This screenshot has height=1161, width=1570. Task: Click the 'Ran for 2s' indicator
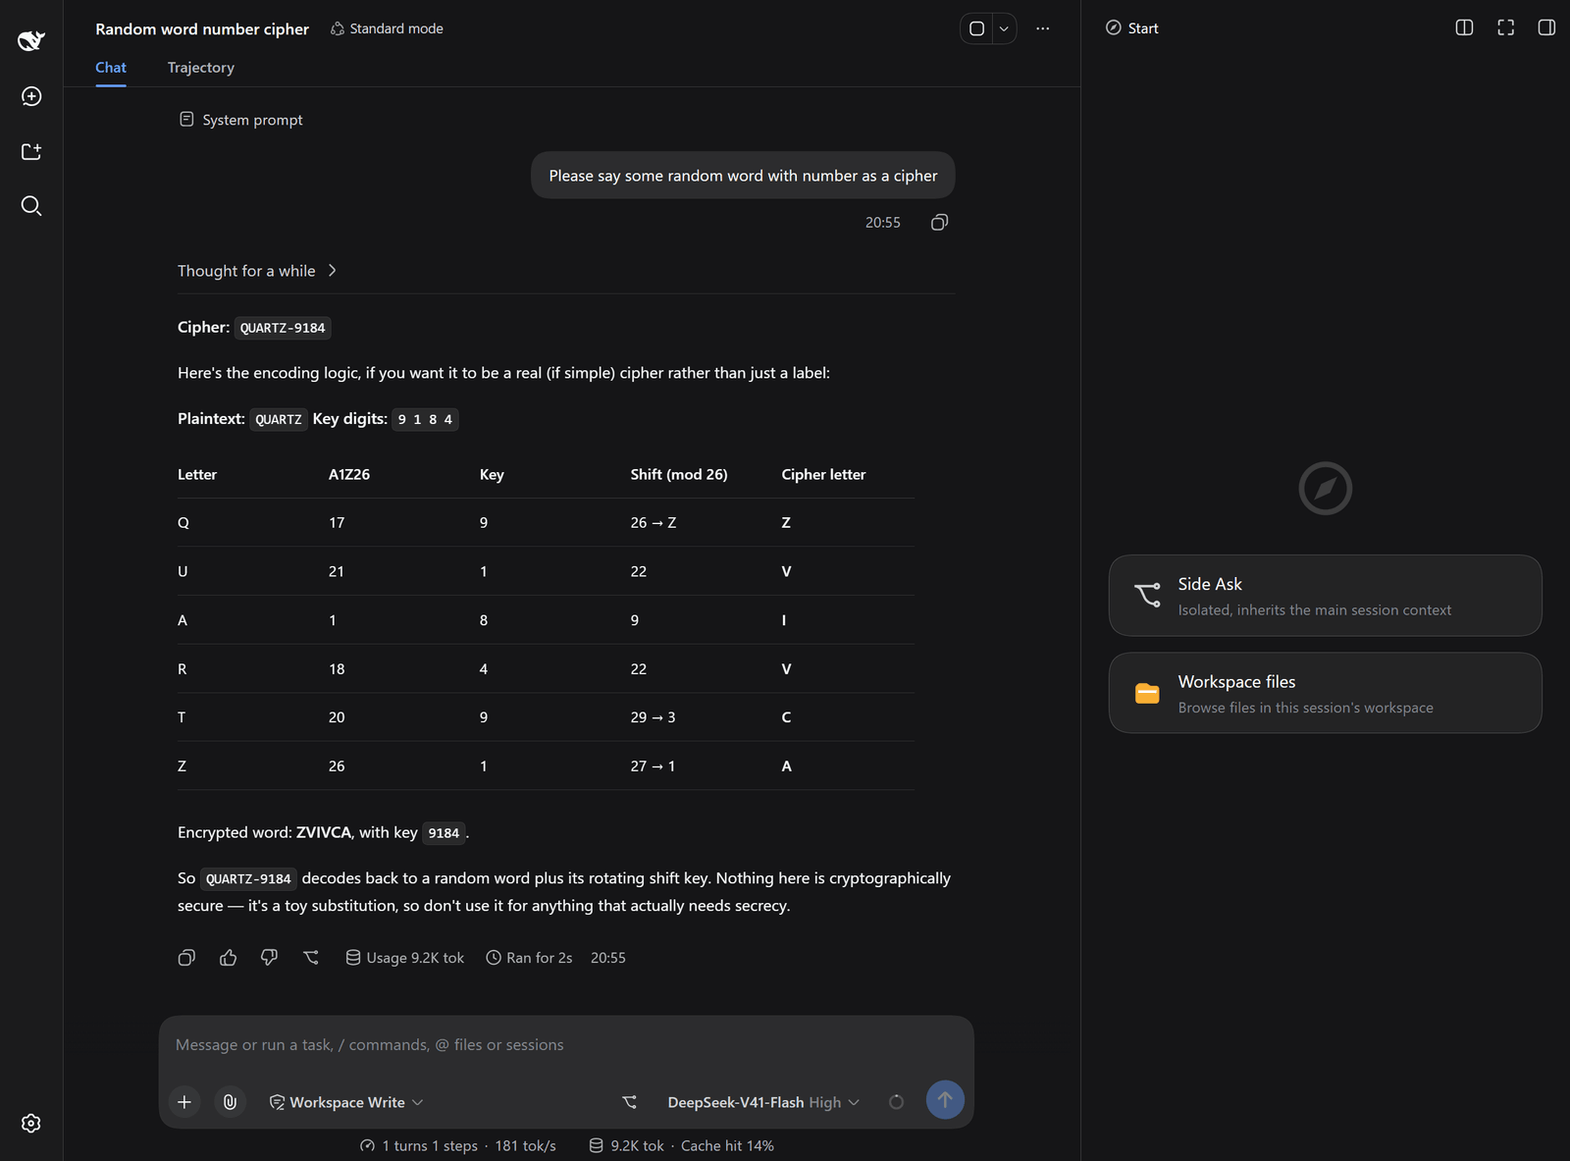coord(529,958)
